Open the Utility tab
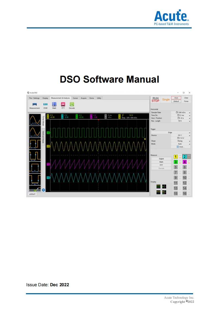 point(99,98)
